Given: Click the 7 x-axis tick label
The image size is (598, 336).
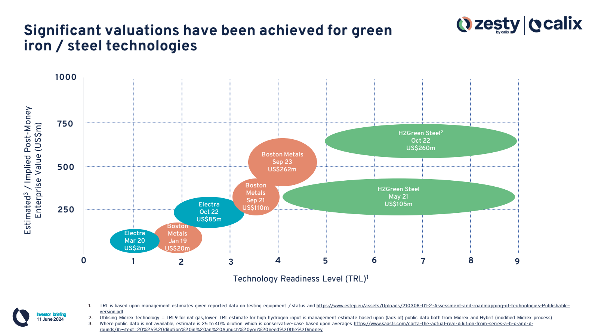Looking at the screenshot, I should pos(423,261).
